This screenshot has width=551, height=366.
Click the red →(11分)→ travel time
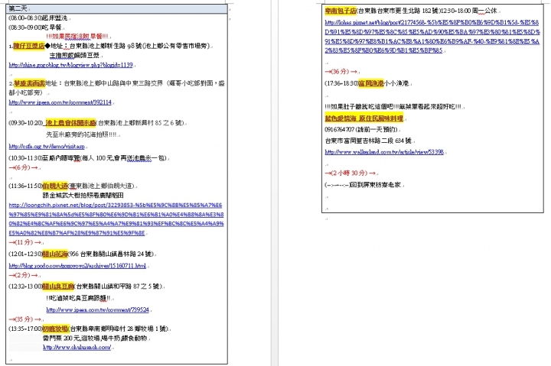coord(25,242)
